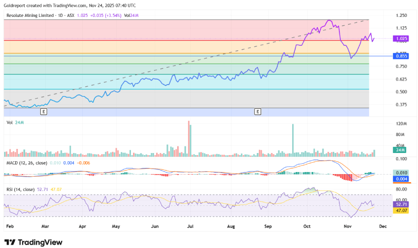The image size is (418, 248).
Task: Click the MACD (12, 26, close) legend
Action: point(27,163)
